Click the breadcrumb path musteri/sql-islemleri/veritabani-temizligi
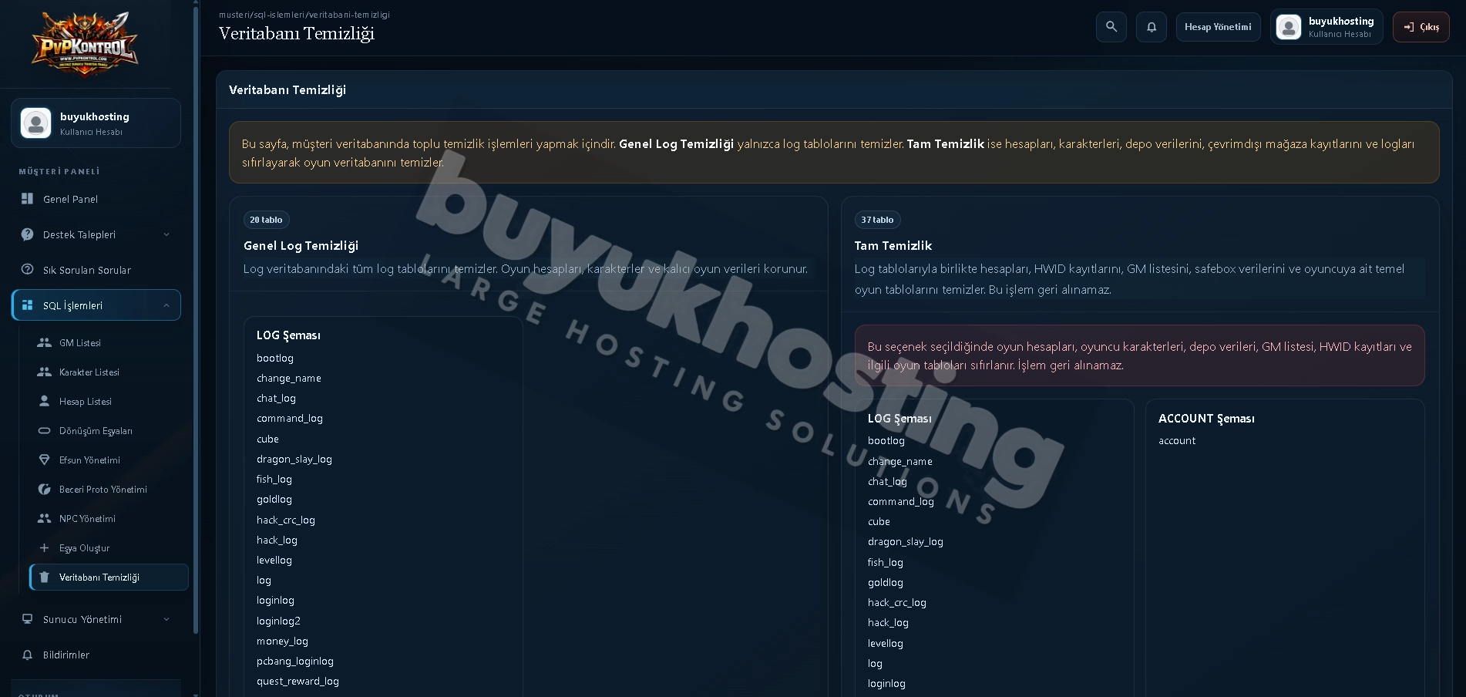Image resolution: width=1466 pixels, height=697 pixels. [304, 15]
